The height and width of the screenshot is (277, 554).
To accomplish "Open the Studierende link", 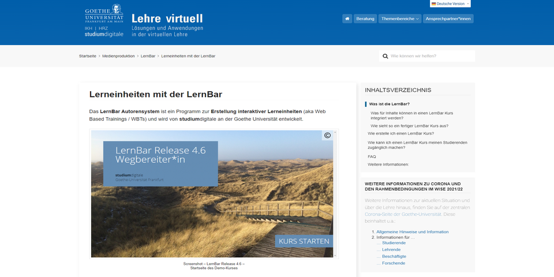I will click(394, 243).
